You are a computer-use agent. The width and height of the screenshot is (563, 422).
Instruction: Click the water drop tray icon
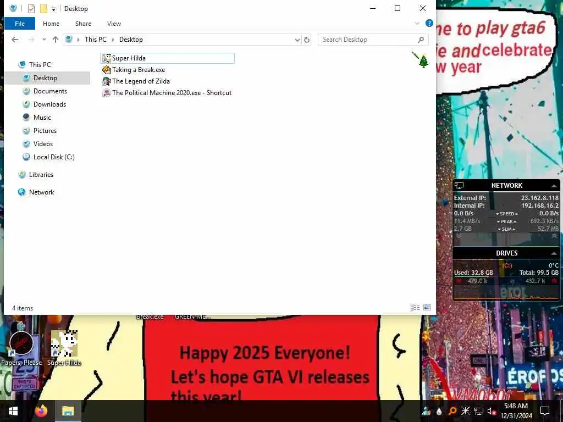439,411
